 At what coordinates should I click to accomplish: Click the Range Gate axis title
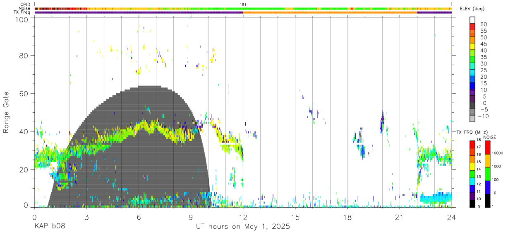pos(6,111)
